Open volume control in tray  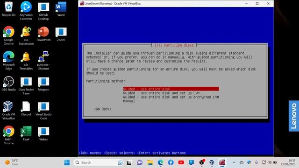tap(270, 162)
